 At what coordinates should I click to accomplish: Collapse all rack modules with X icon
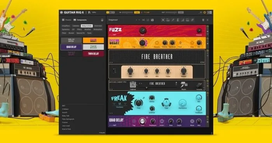[x=207, y=20]
